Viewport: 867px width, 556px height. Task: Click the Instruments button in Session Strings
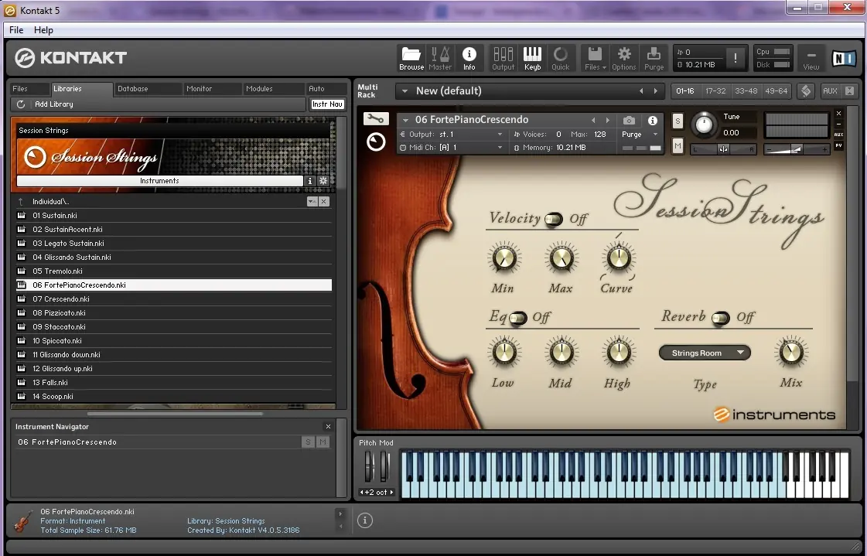[159, 181]
